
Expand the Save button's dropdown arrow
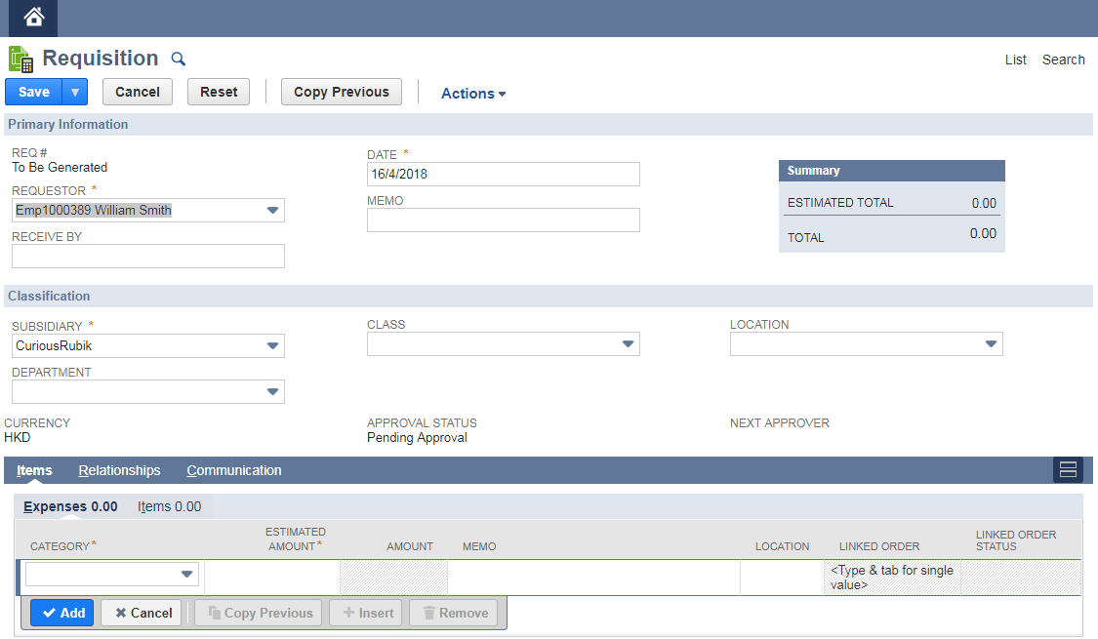pos(73,91)
